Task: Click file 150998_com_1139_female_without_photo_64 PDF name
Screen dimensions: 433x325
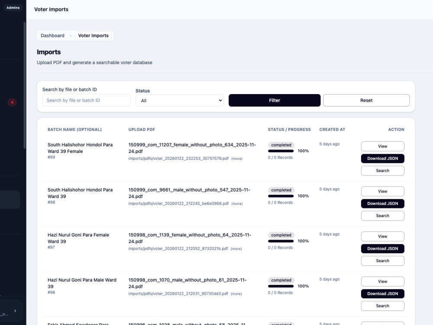Action: tap(190, 238)
